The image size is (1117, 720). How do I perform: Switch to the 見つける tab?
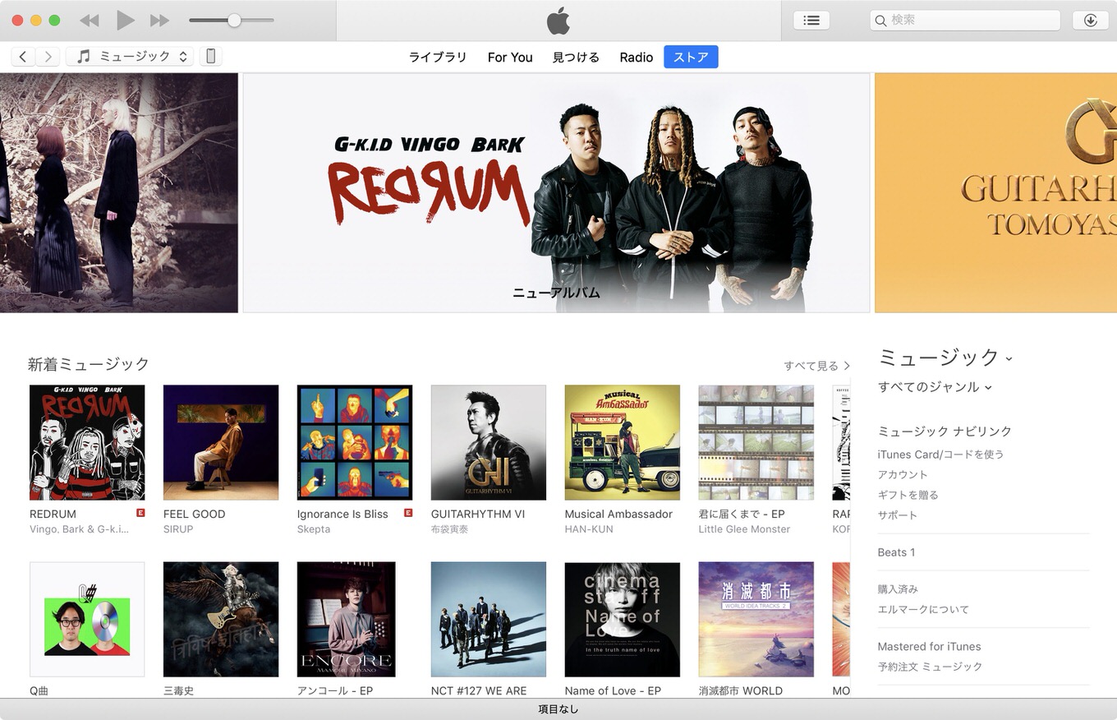(576, 58)
